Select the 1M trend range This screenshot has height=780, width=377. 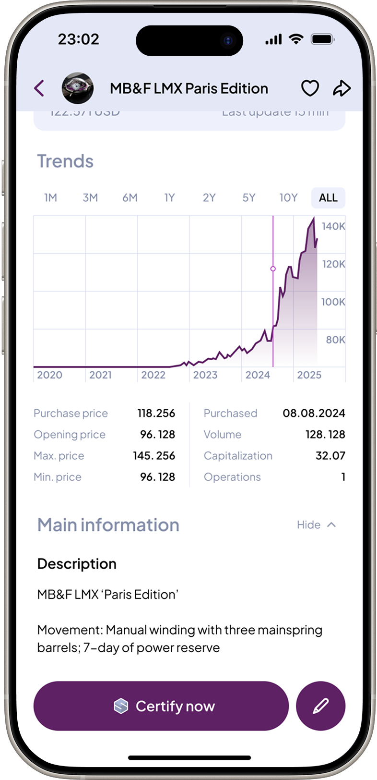click(50, 198)
